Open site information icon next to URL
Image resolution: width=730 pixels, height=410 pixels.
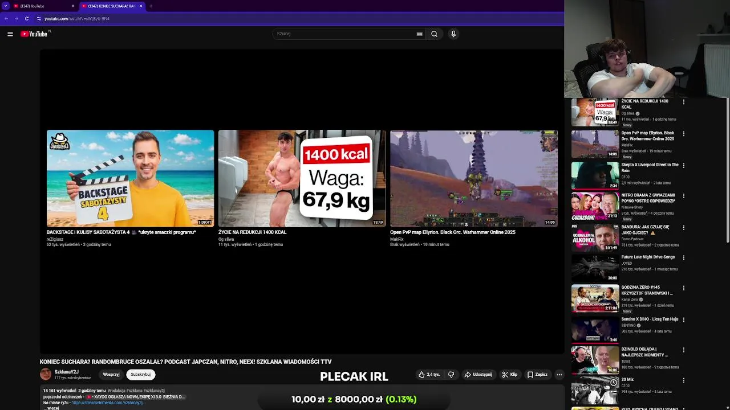[x=39, y=18]
